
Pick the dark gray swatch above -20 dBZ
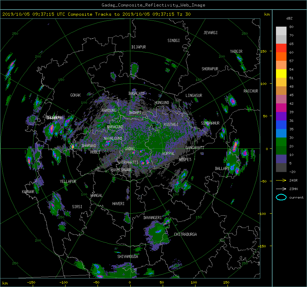tap(281, 168)
